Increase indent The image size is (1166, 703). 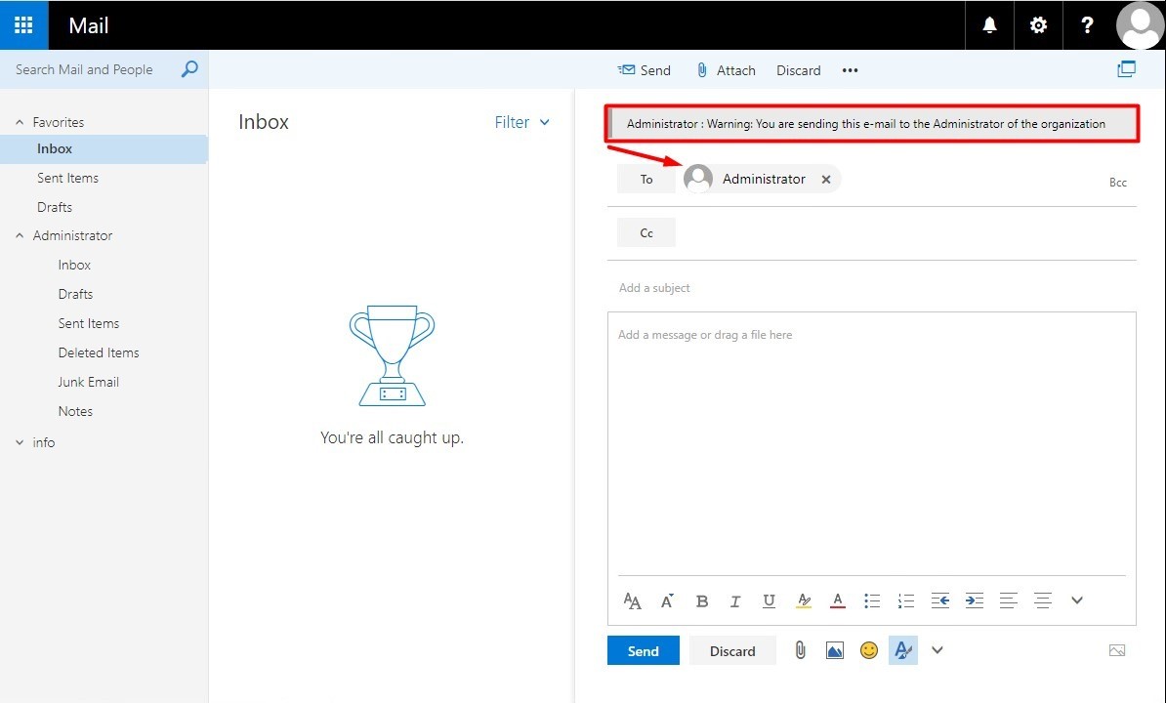point(975,600)
